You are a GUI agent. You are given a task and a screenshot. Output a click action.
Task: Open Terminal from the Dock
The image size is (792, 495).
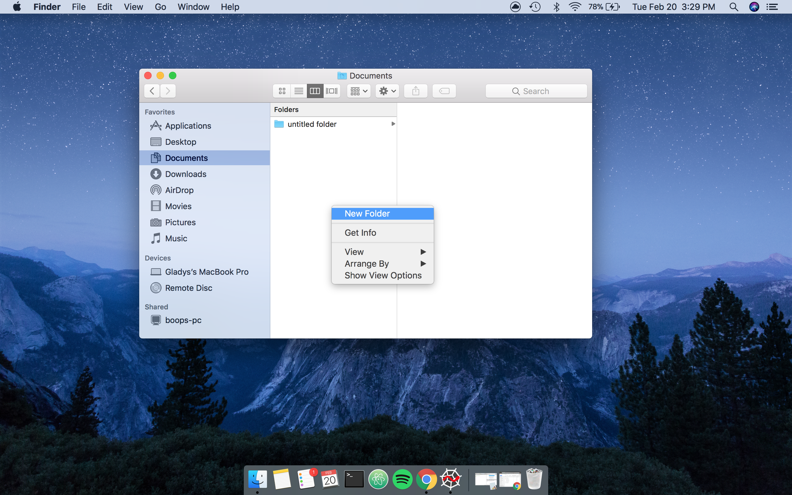tap(354, 480)
